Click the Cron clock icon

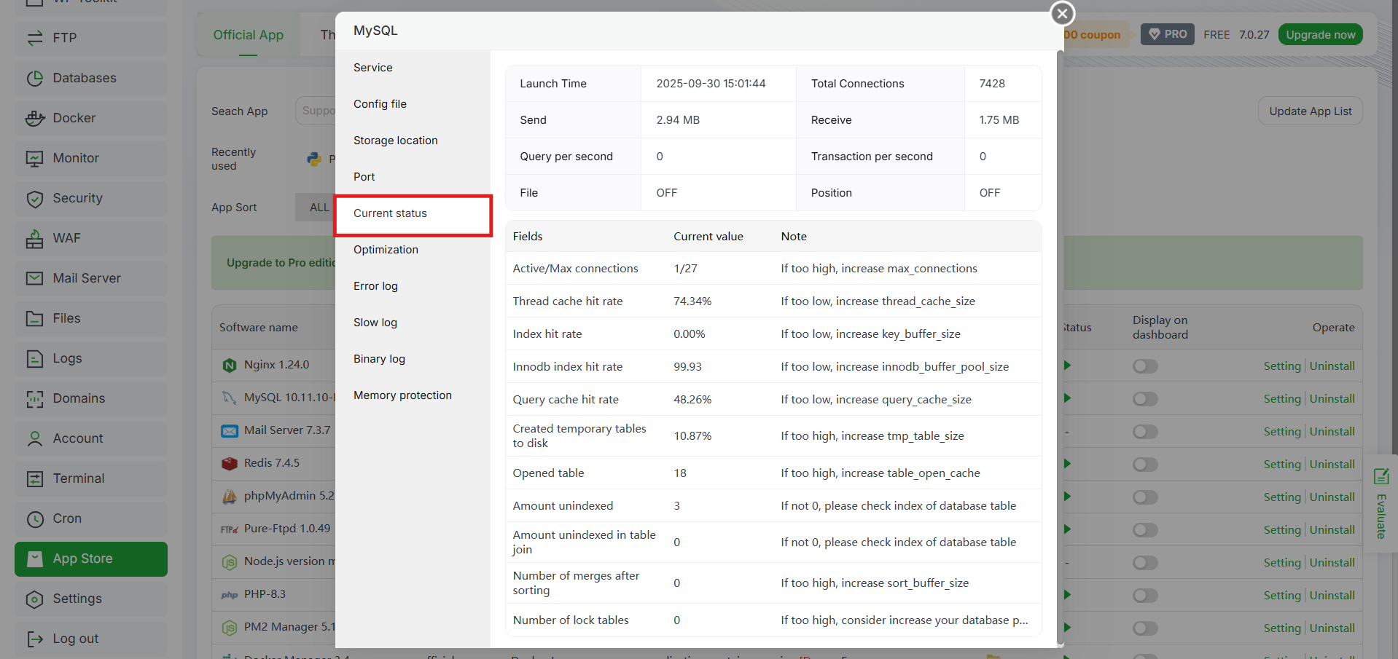pos(34,518)
